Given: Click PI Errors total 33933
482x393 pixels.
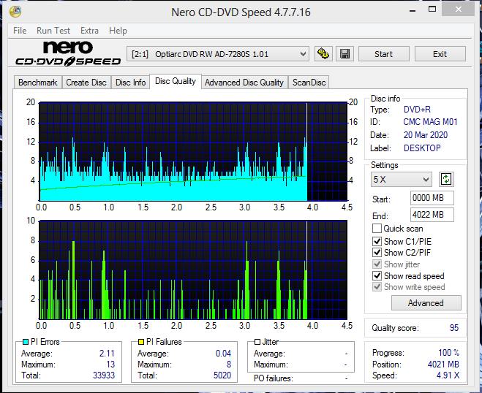Looking at the screenshot, I should 104,375.
